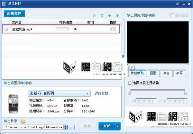
Task: Click the Nokia phone device image
Action: pyautogui.click(x=14, y=104)
